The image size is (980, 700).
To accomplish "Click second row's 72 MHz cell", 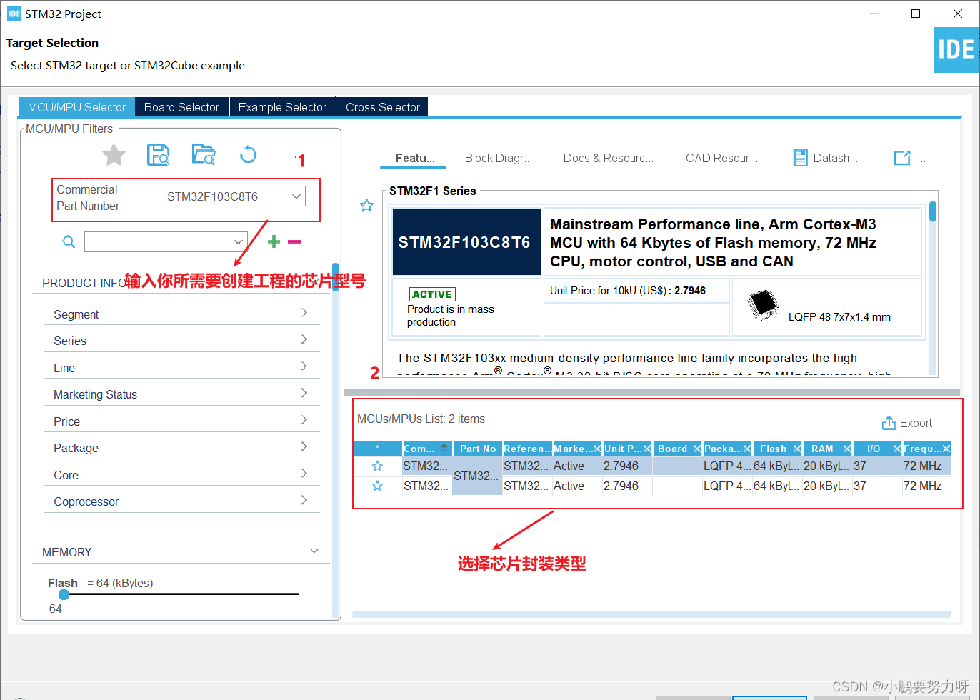I will click(x=926, y=486).
